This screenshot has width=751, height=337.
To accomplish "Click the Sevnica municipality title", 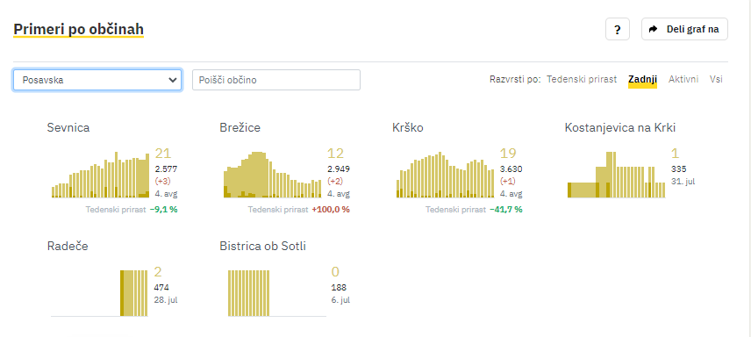I will point(68,127).
